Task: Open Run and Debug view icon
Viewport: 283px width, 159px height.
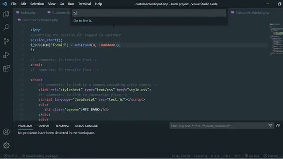Action: coord(6,55)
